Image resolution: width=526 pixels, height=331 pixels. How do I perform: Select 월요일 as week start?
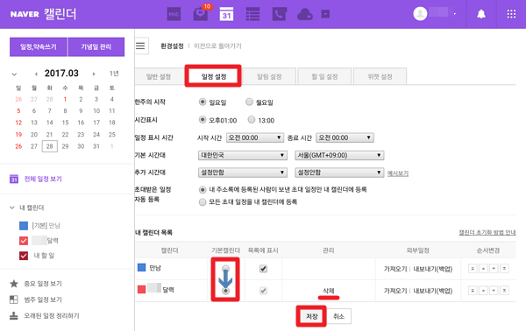pos(249,102)
